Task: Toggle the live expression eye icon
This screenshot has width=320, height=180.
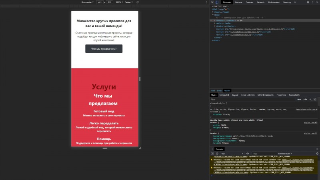Action: click(x=248, y=154)
